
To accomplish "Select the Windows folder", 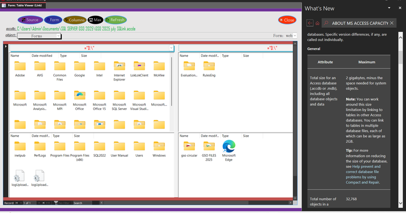I will pos(159,149).
